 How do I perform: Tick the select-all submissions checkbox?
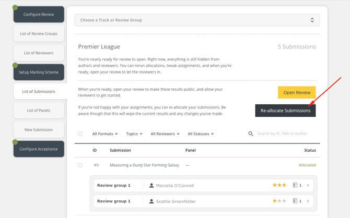(80, 134)
